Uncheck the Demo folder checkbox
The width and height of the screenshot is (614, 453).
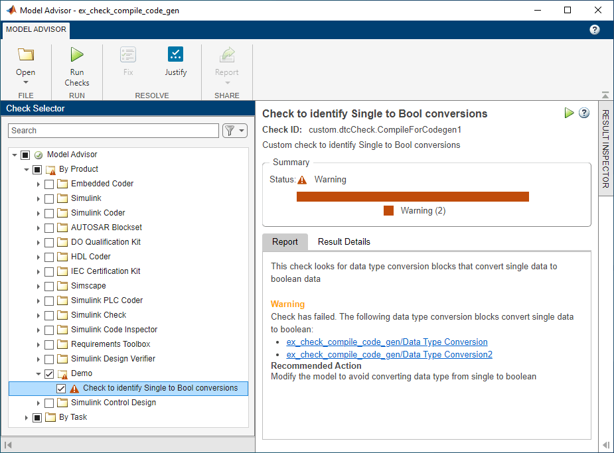[x=49, y=373]
